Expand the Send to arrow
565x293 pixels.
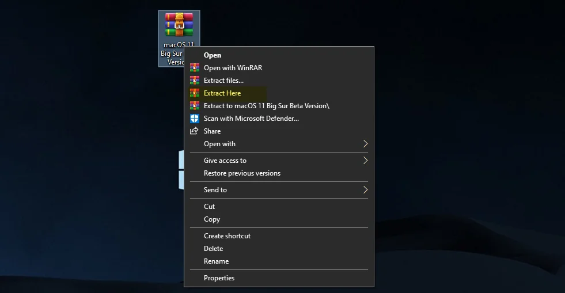click(365, 190)
